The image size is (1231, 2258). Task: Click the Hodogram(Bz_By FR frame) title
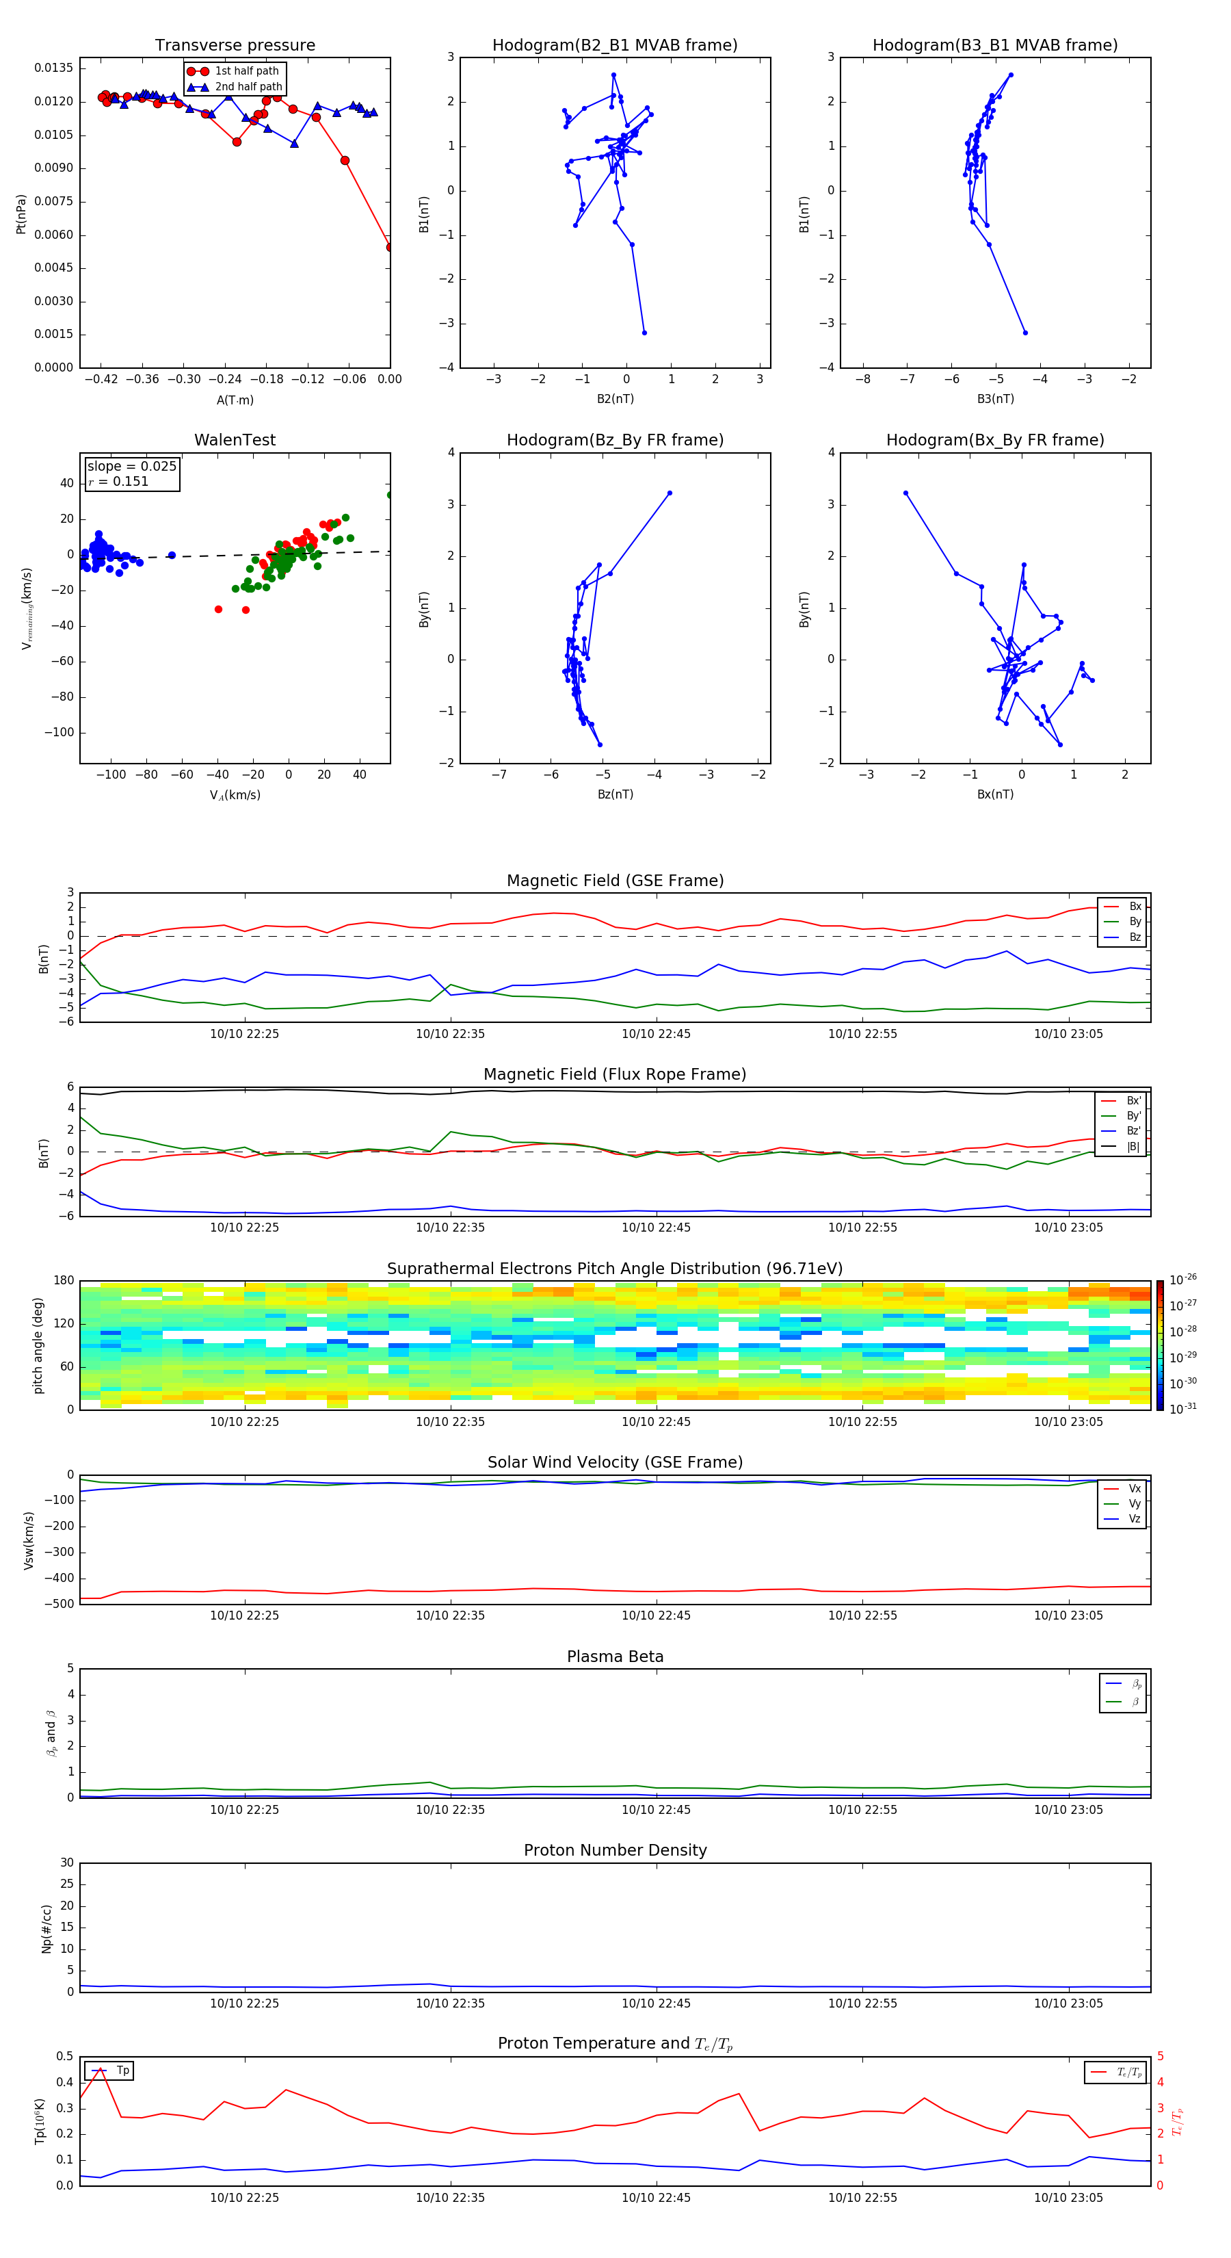coord(615,440)
